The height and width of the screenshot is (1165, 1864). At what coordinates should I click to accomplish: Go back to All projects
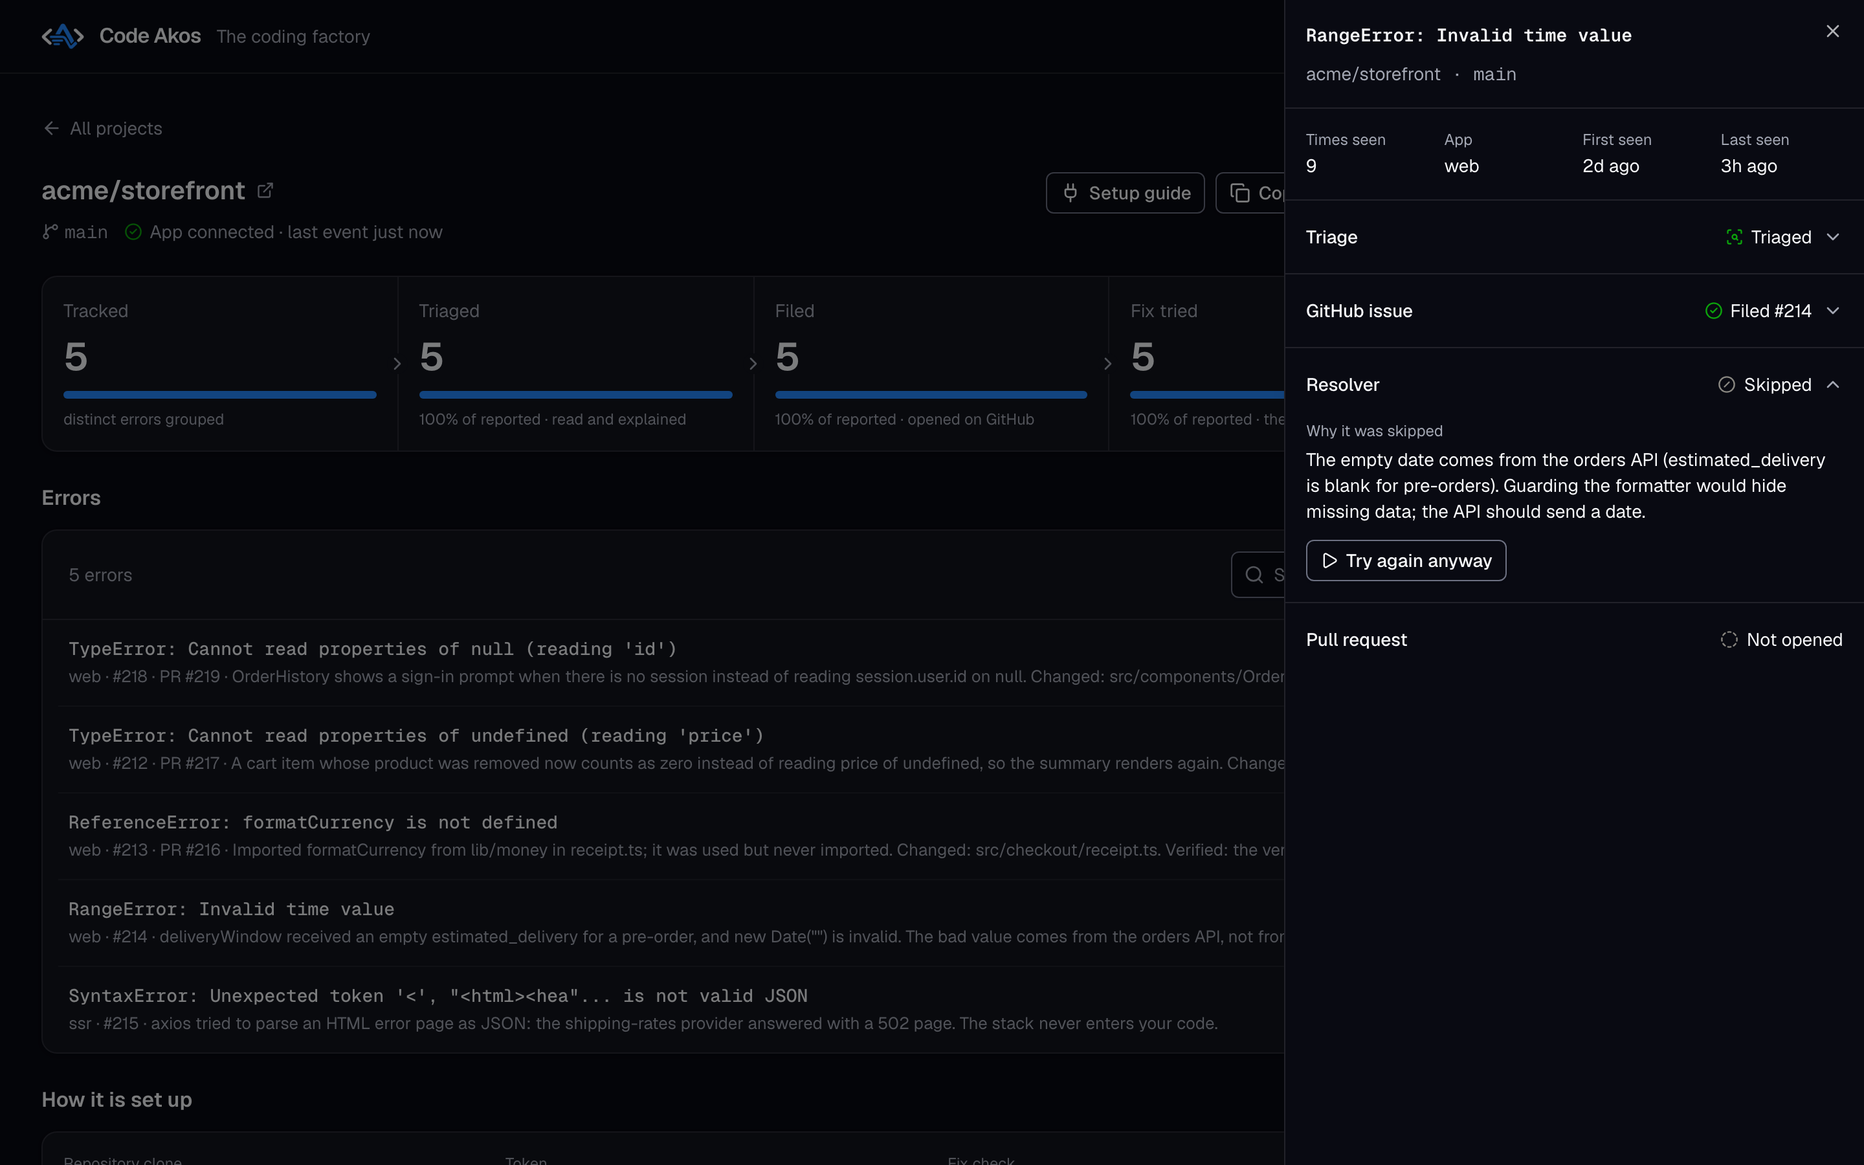pyautogui.click(x=102, y=129)
